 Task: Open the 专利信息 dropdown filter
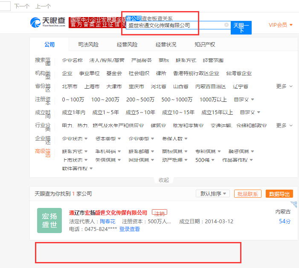208,151
